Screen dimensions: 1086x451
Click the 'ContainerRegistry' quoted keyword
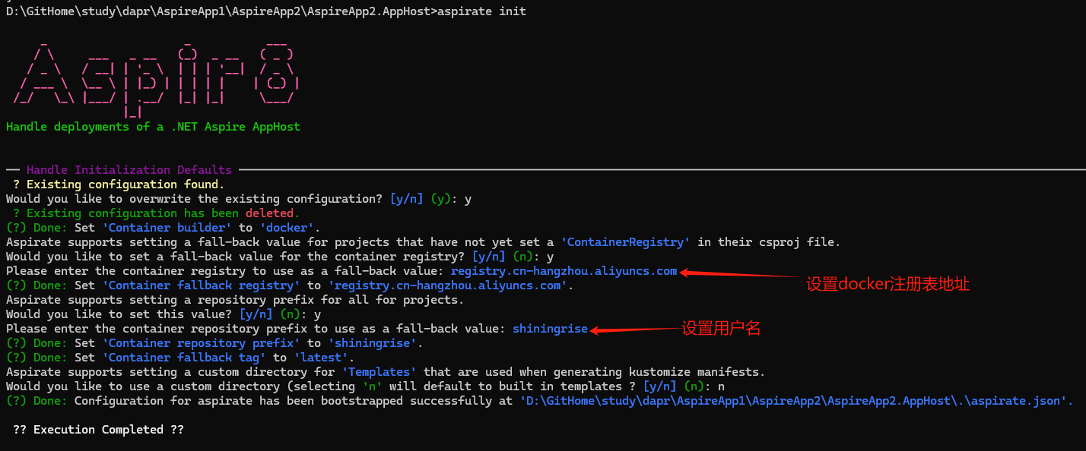[626, 242]
